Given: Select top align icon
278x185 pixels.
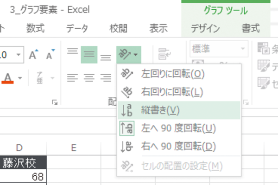Looking at the screenshot, I should (x=72, y=51).
